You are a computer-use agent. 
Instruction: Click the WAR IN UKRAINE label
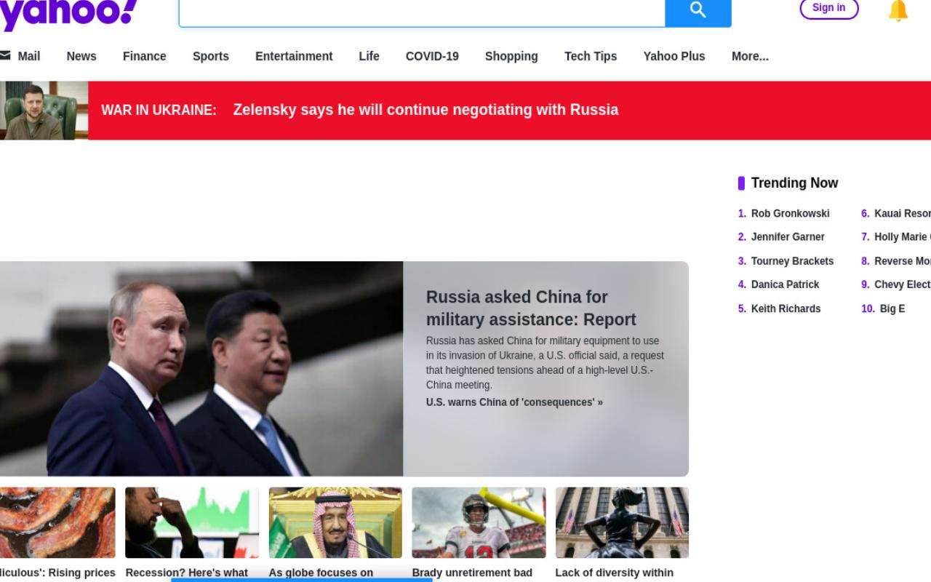tap(159, 110)
